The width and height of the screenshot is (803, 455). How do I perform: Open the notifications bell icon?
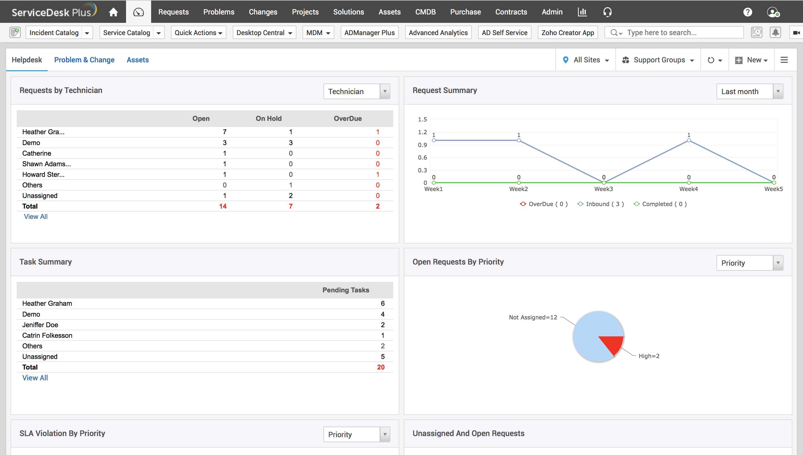[775, 33]
